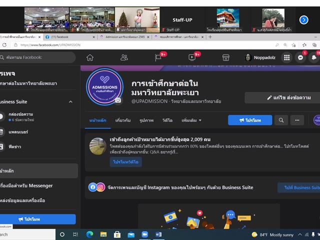Click โปรโมท button in left sidebar
320x240 pixels.
tap(38, 219)
